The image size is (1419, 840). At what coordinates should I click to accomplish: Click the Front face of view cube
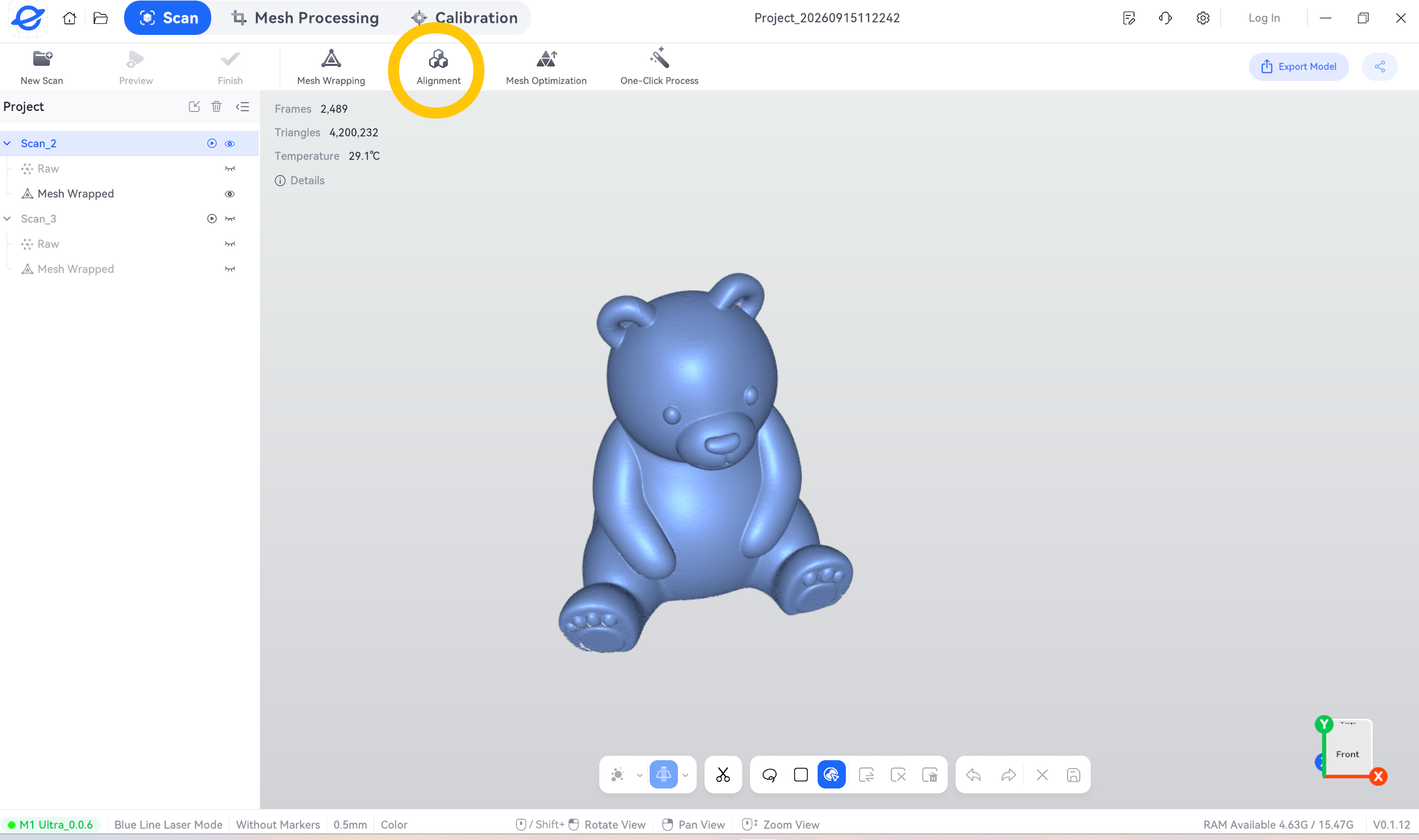(x=1347, y=754)
